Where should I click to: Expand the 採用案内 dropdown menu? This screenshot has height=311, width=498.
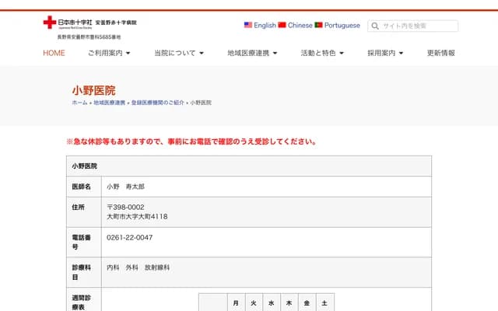tap(391, 53)
